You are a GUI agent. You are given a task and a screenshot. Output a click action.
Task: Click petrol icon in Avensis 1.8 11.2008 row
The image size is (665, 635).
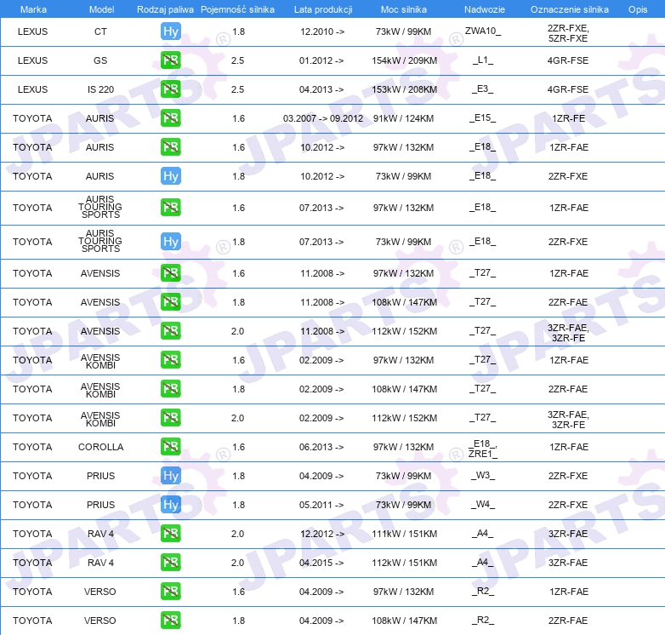(x=171, y=302)
